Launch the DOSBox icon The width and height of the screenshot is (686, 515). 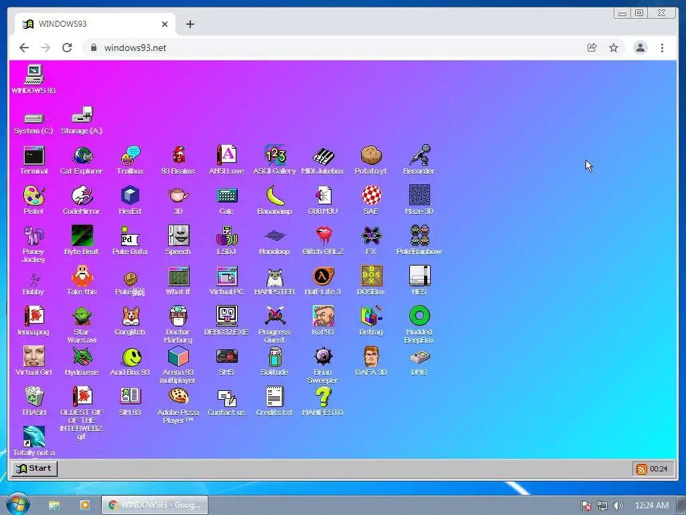(x=371, y=276)
